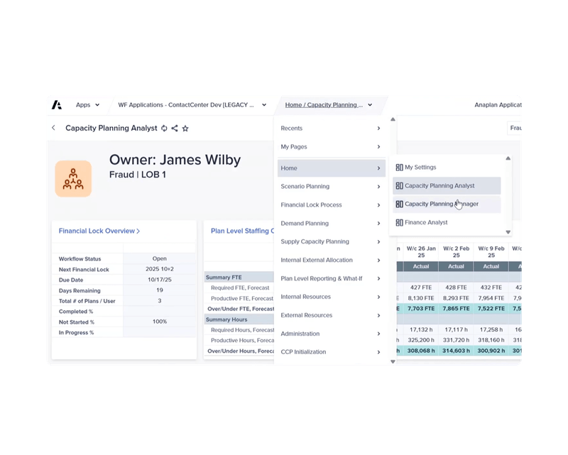Select the Due Date '10/17/25' cell
This screenshot has width=568, height=455.
(159, 280)
